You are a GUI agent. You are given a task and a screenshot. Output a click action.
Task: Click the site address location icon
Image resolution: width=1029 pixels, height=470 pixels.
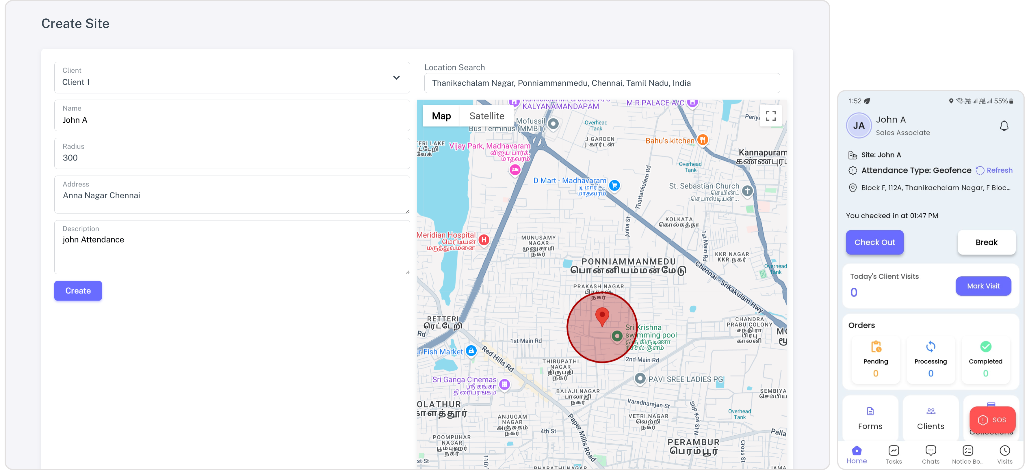[852, 188]
